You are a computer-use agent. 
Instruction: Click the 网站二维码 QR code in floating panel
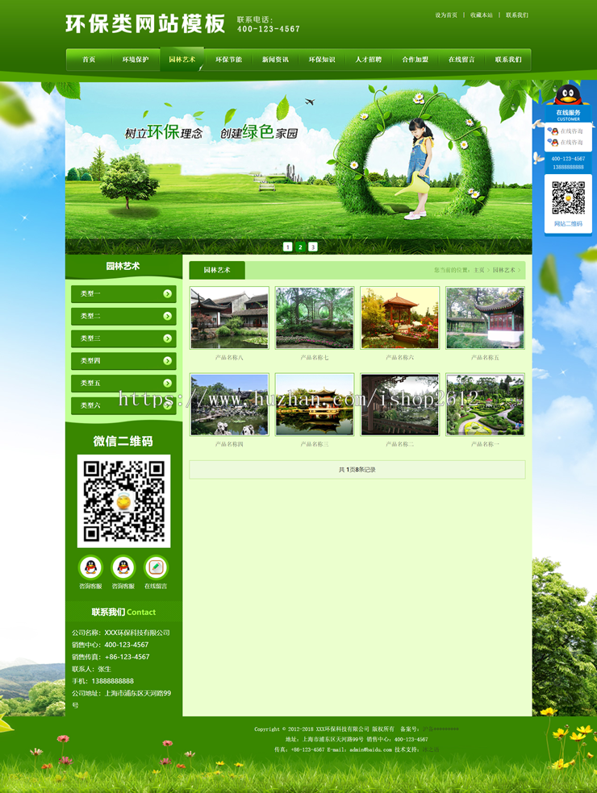[x=568, y=197]
